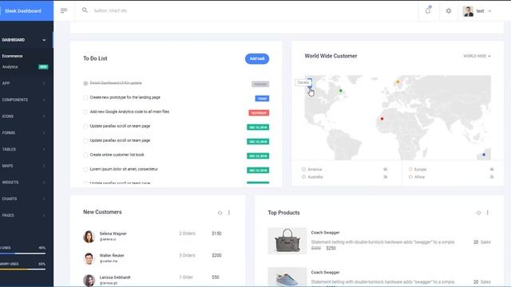Open the settings gear icon
511x287 pixels.
449,10
